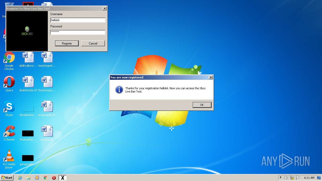Open the volume control tray icon
The image size is (322, 181).
point(286,178)
